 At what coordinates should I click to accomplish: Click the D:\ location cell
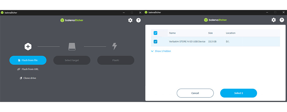coord(227,41)
